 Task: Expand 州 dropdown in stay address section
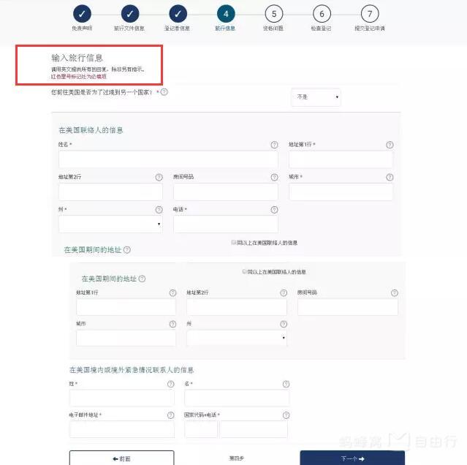pyautogui.click(x=237, y=338)
